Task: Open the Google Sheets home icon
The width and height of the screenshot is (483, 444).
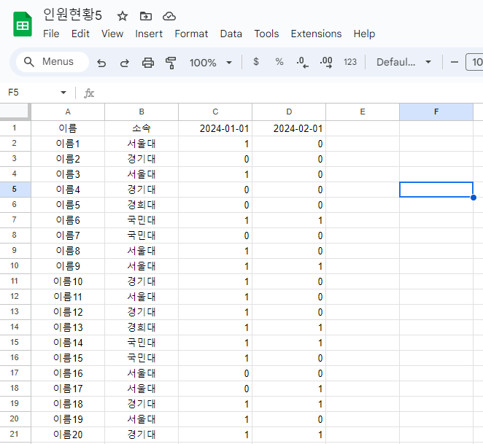Action: (23, 24)
